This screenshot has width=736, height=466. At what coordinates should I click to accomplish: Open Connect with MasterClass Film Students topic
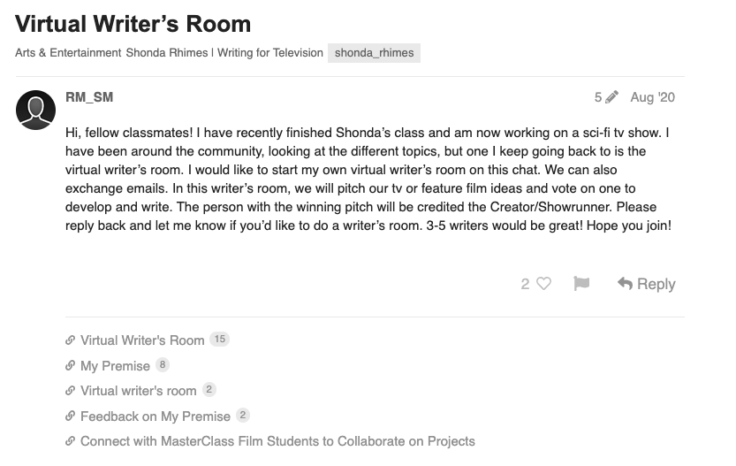coord(277,441)
